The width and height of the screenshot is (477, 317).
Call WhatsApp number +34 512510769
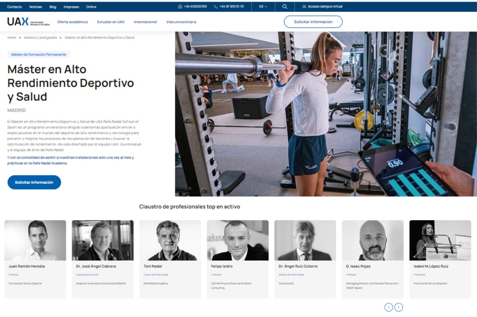pyautogui.click(x=195, y=7)
